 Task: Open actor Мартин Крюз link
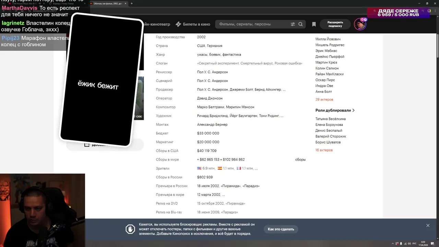click(x=326, y=62)
